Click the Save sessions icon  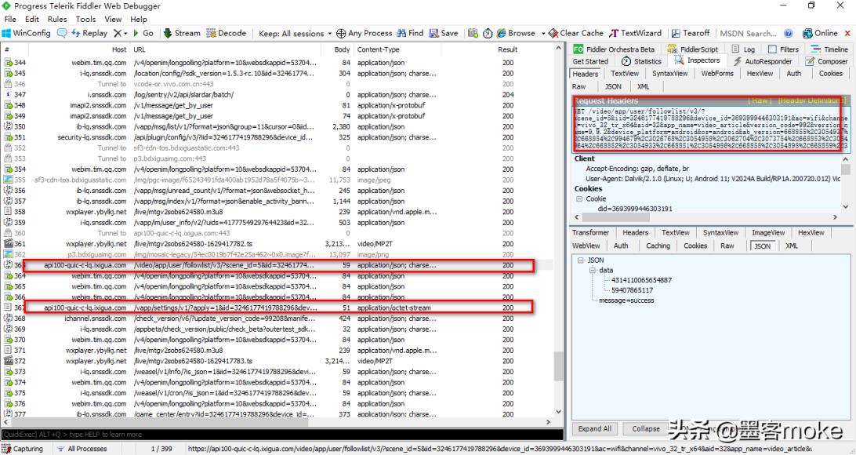(x=433, y=34)
